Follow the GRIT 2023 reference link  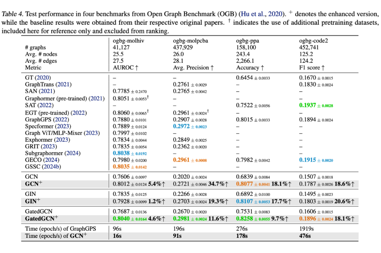point(49,146)
